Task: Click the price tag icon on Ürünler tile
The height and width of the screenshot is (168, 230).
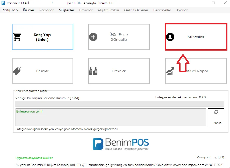Action: 17,71
